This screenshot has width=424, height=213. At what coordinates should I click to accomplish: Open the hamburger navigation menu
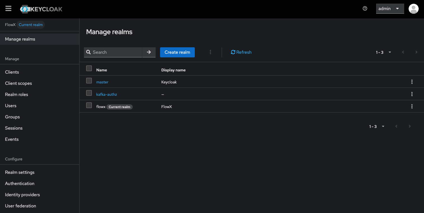pyautogui.click(x=8, y=9)
